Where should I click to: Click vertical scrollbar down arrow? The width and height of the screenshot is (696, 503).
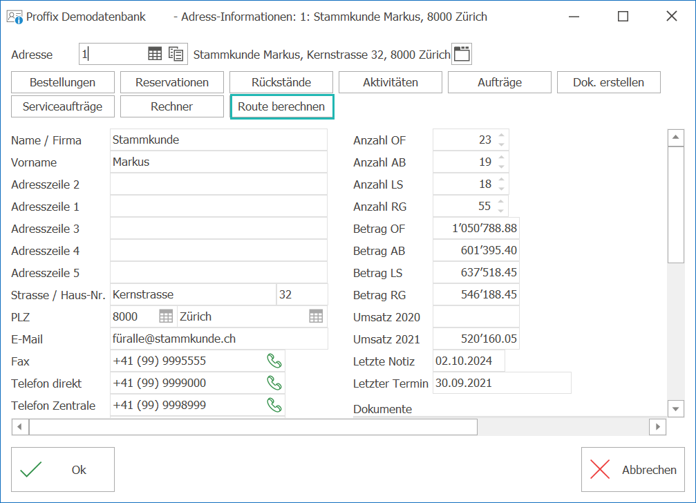click(675, 409)
